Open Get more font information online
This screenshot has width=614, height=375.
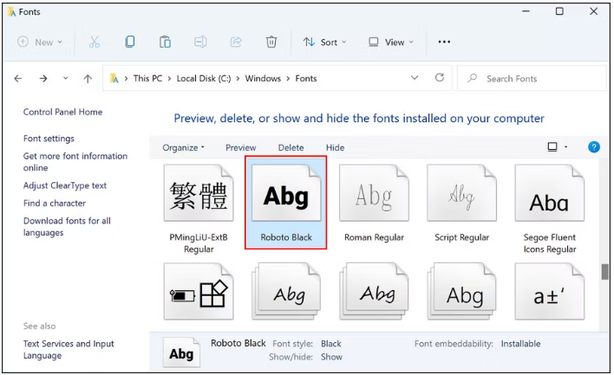tap(75, 162)
